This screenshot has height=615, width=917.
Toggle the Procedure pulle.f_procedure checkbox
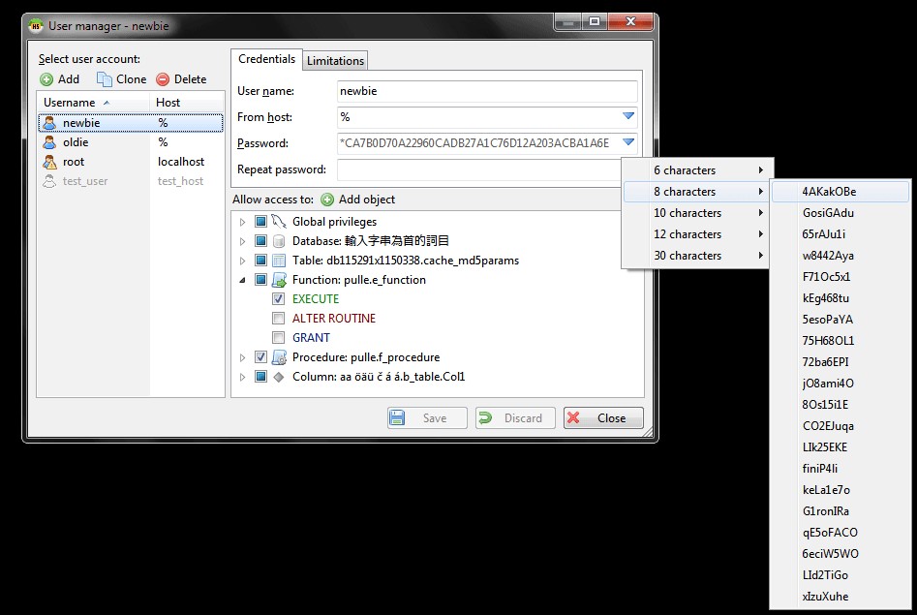[x=260, y=356]
